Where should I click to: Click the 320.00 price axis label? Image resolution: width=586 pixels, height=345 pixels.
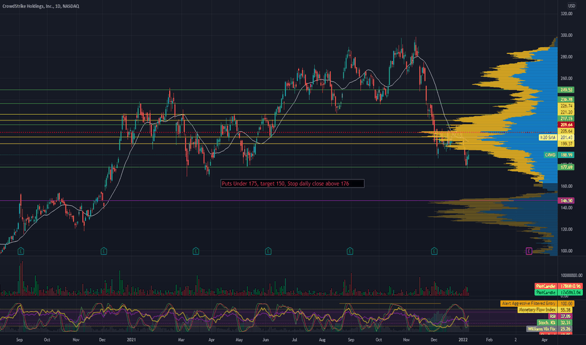pyautogui.click(x=567, y=14)
